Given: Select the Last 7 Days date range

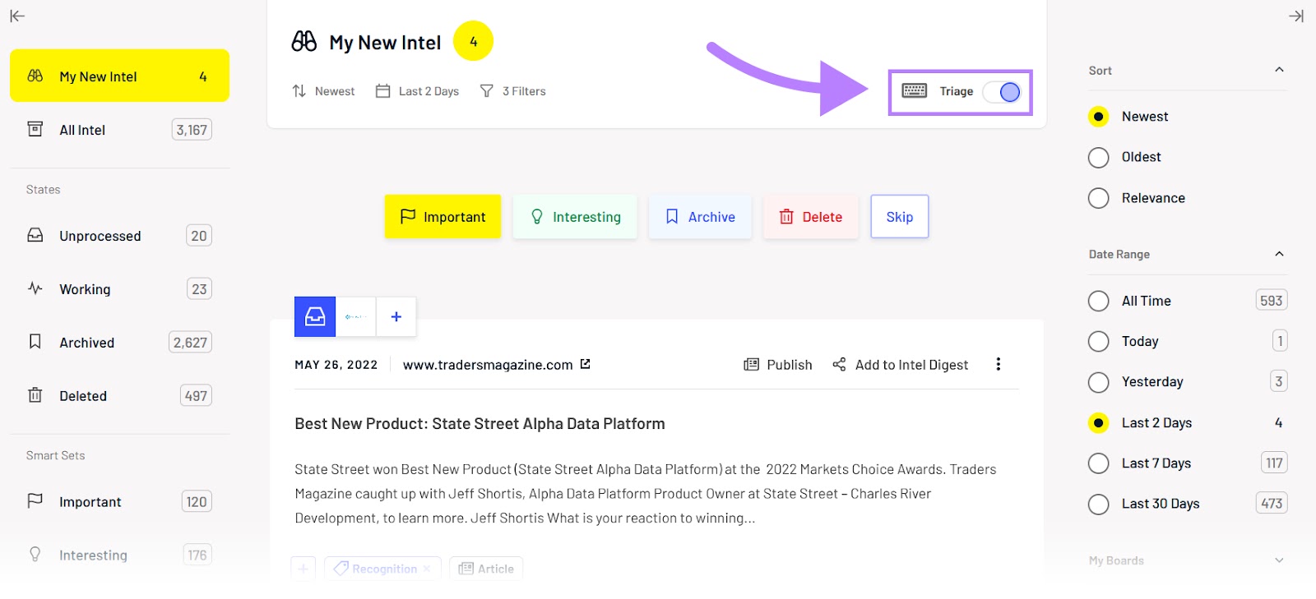Looking at the screenshot, I should pyautogui.click(x=1099, y=463).
